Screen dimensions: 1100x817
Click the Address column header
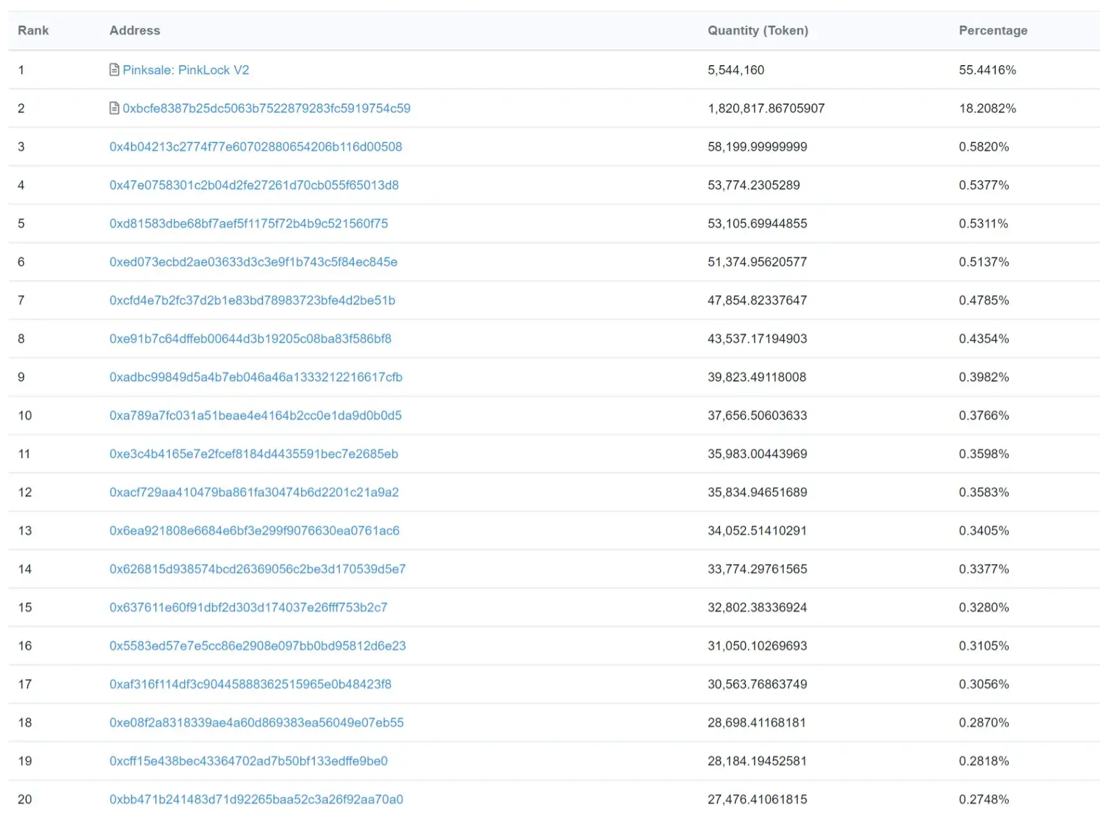(x=135, y=30)
